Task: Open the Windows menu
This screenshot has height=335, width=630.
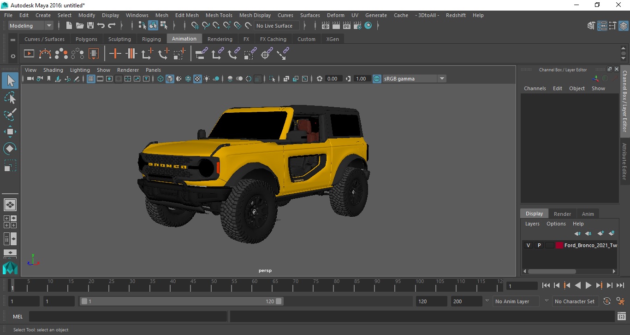Action: point(137,15)
